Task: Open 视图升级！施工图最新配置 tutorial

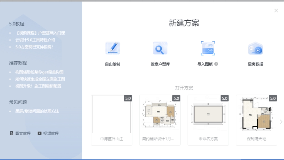Action: (x=38, y=86)
